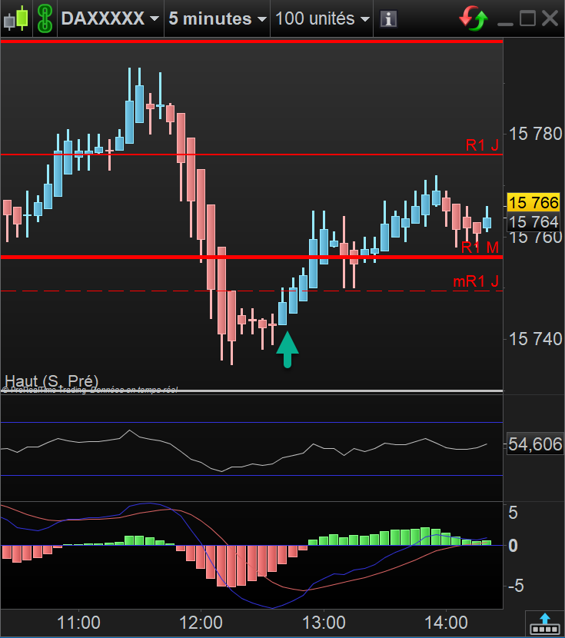Click the 15 740 price scale value
Screen dimensions: 565x638
coord(535,338)
